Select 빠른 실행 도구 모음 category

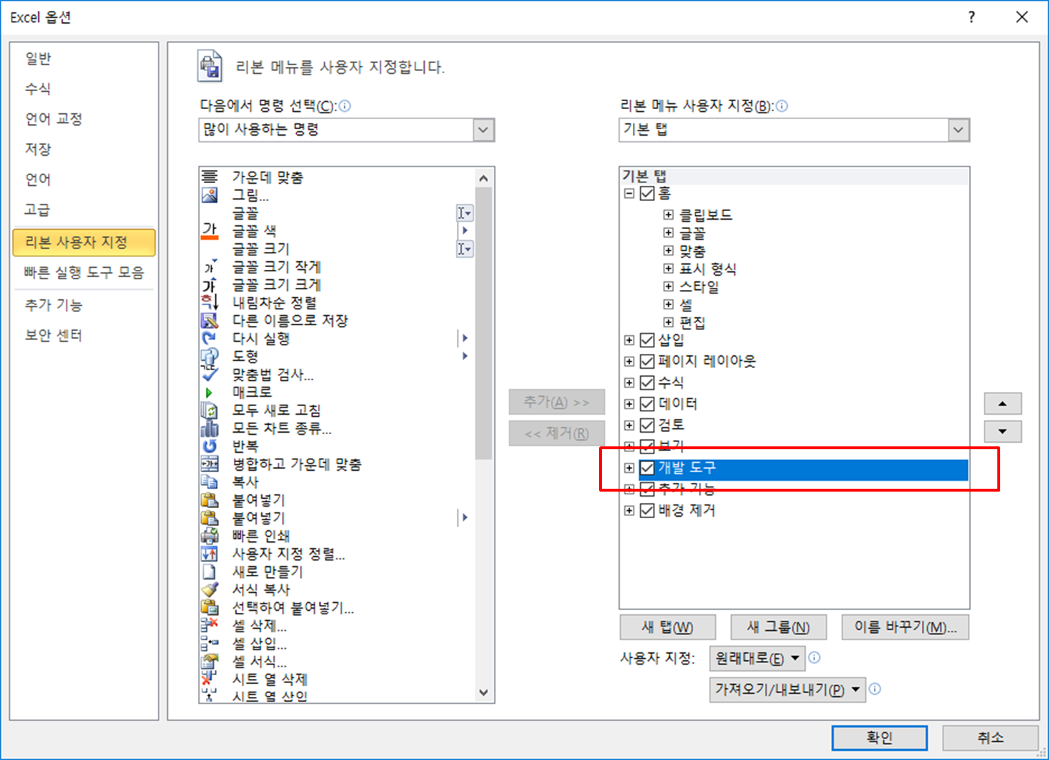(x=84, y=273)
